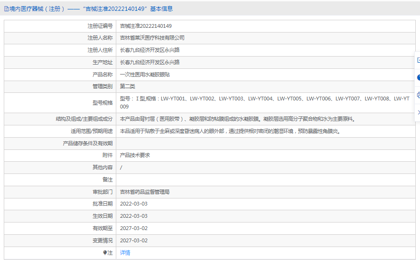Click approving department 吉林省药品监督管理局
This screenshot has width=420, height=264.
click(145, 192)
